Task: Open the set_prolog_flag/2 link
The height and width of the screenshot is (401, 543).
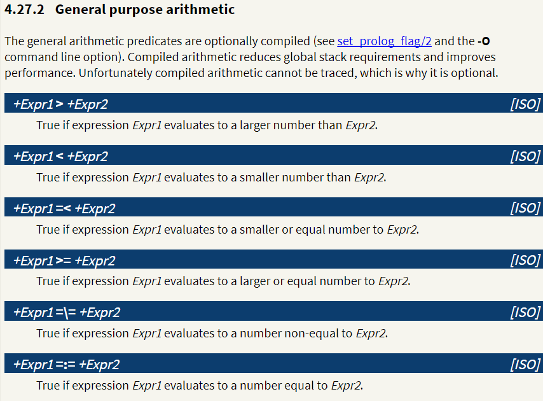Action: click(x=384, y=41)
